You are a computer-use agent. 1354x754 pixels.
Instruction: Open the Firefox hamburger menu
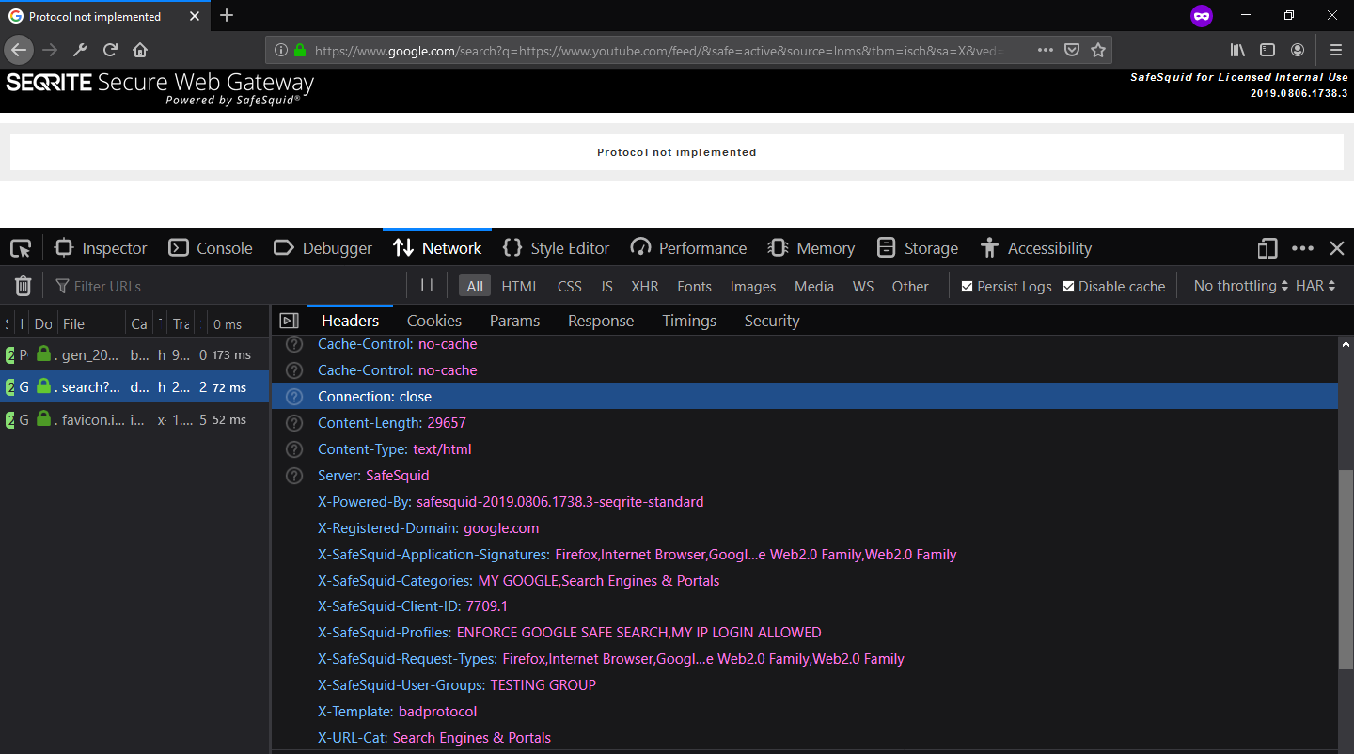(x=1335, y=50)
